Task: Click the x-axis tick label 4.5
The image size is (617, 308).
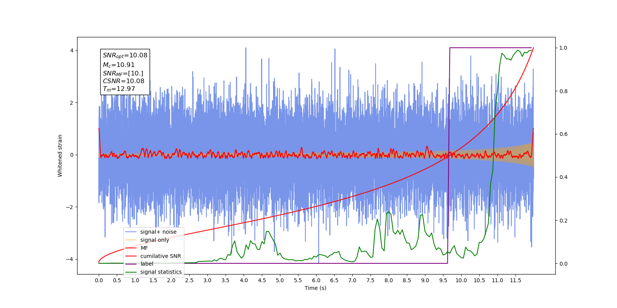Action: click(x=262, y=280)
